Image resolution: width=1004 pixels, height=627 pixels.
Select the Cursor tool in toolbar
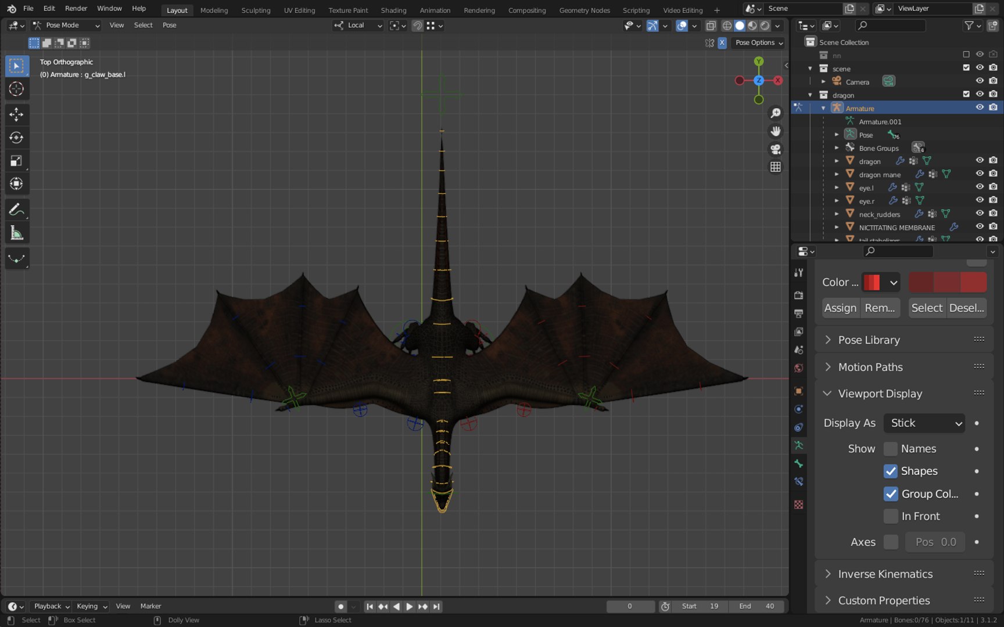tap(17, 89)
